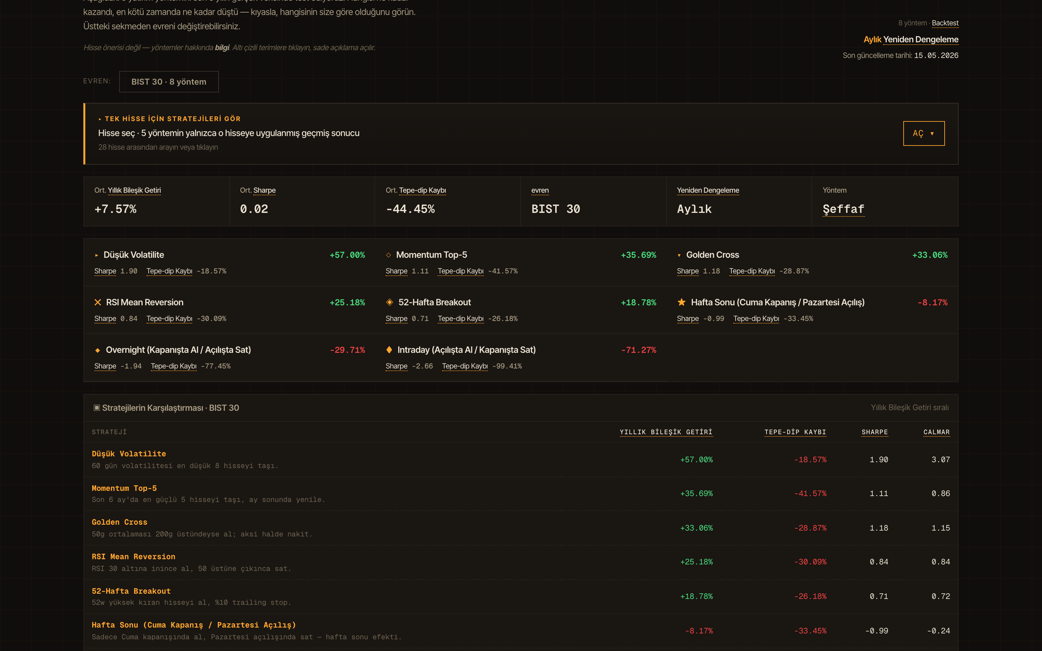
Task: Open the Golden Cross strategy card title
Action: pos(712,255)
